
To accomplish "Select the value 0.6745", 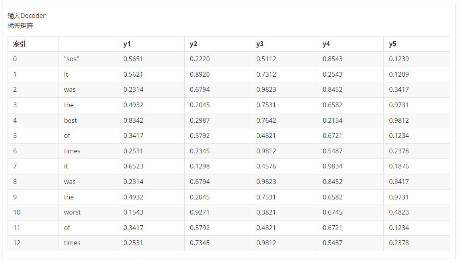I will (332, 212).
